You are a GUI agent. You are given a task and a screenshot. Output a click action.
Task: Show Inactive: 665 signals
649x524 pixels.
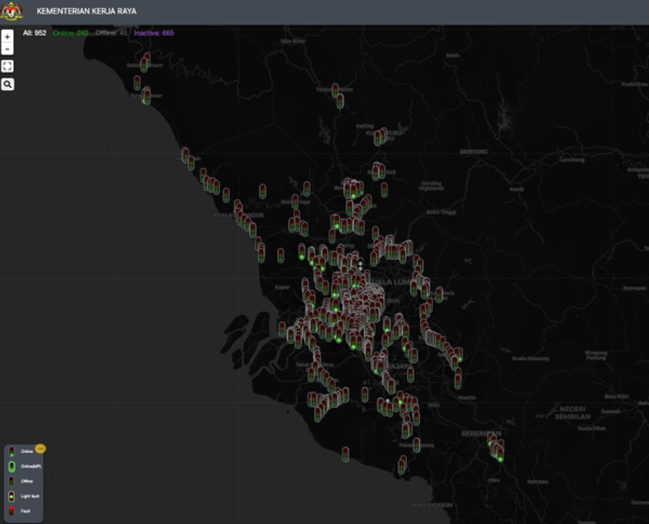(153, 33)
